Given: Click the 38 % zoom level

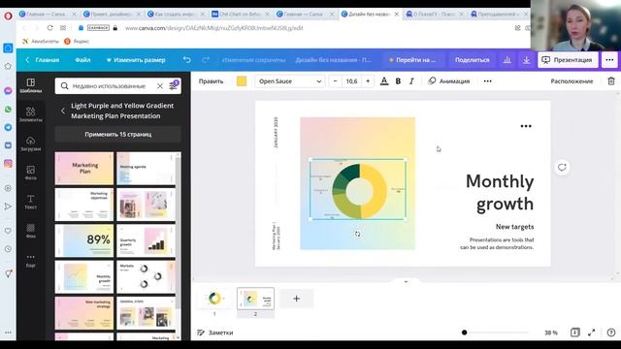Looking at the screenshot, I should pos(550,333).
